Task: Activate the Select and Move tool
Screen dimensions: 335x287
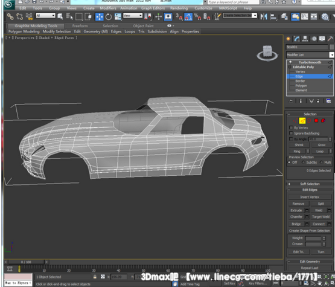Action: [100, 17]
